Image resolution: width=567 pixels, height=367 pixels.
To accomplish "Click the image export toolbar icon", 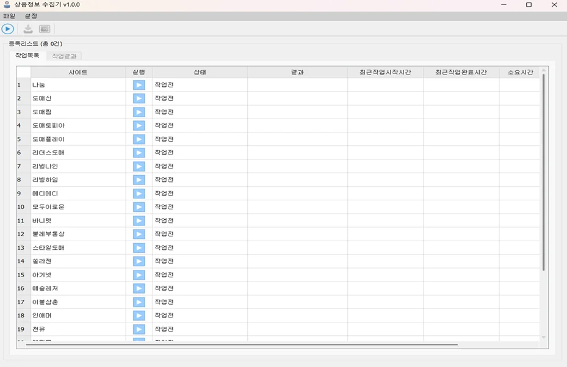I will coord(43,28).
